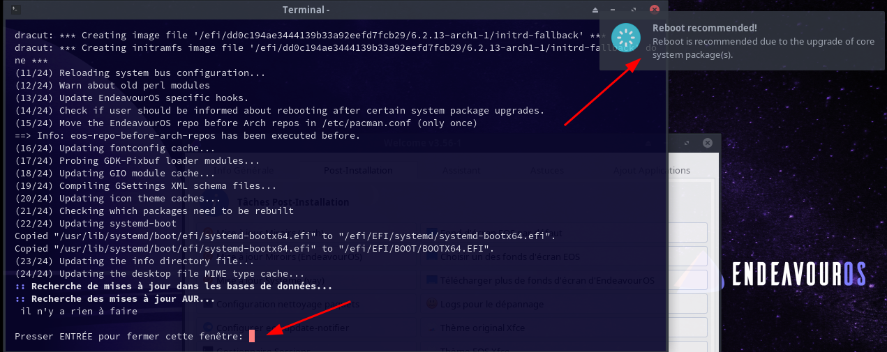Click the pink cursor at the ENTRÉE prompt
887x352 pixels.
253,337
